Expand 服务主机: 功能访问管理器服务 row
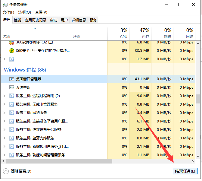The width and height of the screenshot is (202, 181). pyautogui.click(x=4, y=155)
